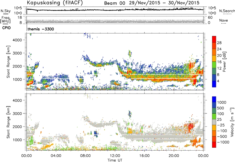Click the 4 tick on power scale
235x162 pixels.
218,81
